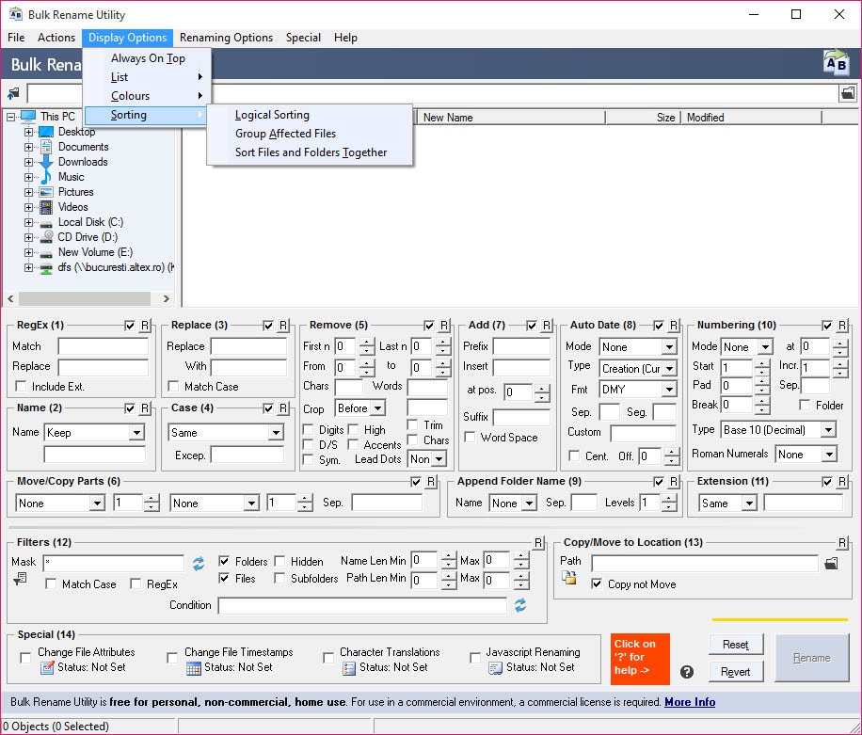Screen dimensions: 862x735
Task: Open the File menu
Action: coord(16,38)
